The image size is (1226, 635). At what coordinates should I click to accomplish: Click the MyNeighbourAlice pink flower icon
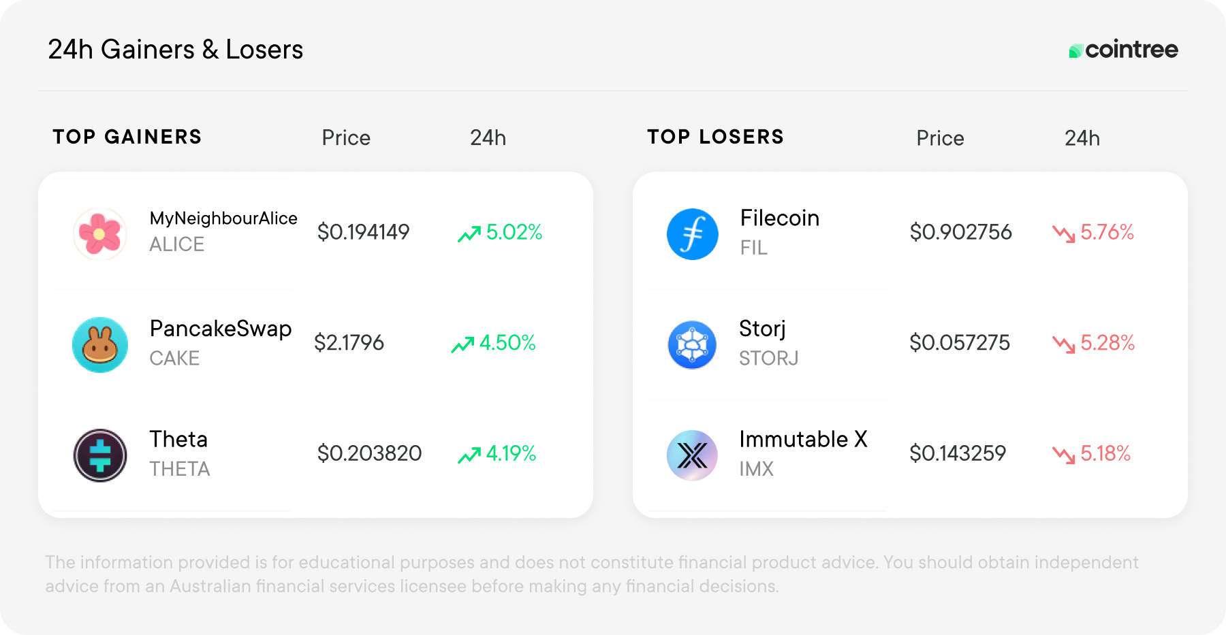point(99,234)
